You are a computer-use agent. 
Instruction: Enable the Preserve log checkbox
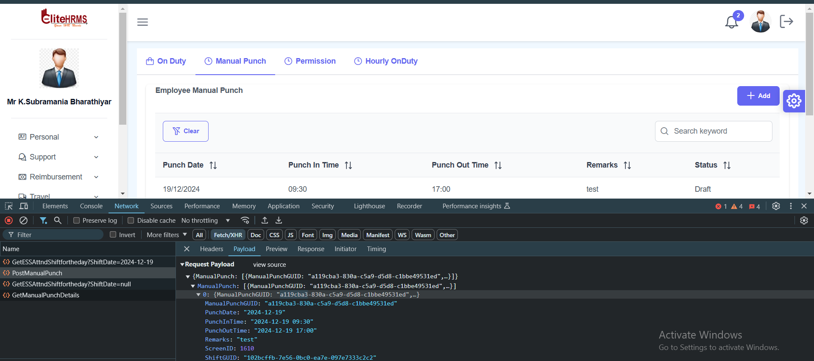pos(77,221)
